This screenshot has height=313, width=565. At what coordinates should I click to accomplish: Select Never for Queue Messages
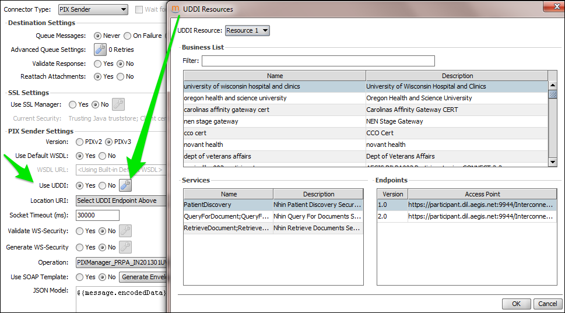[x=97, y=36]
